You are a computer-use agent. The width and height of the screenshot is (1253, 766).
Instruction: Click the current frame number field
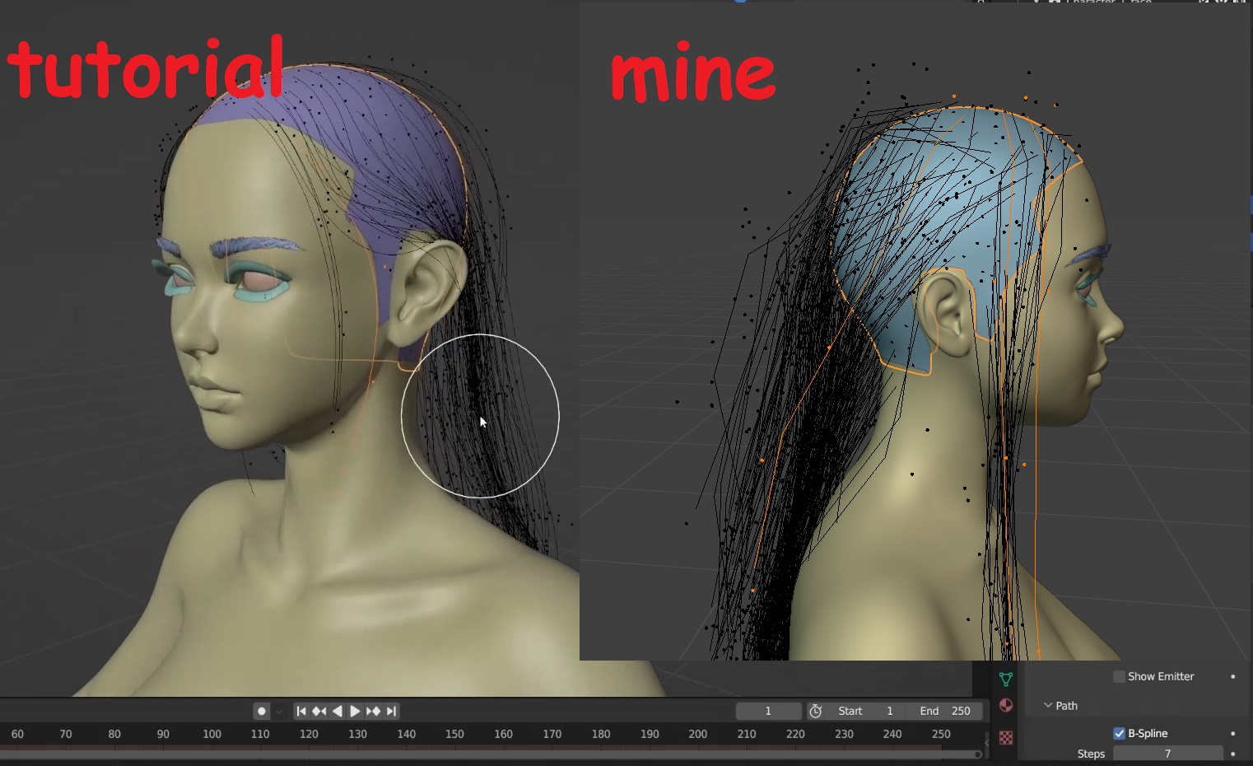768,711
